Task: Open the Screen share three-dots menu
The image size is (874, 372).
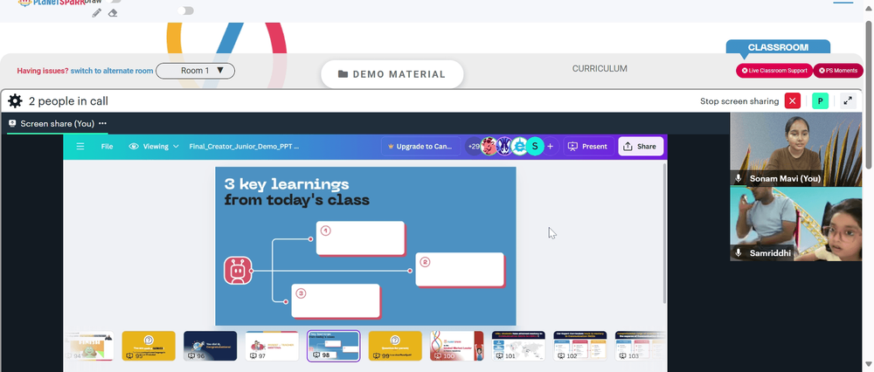Action: [x=102, y=124]
